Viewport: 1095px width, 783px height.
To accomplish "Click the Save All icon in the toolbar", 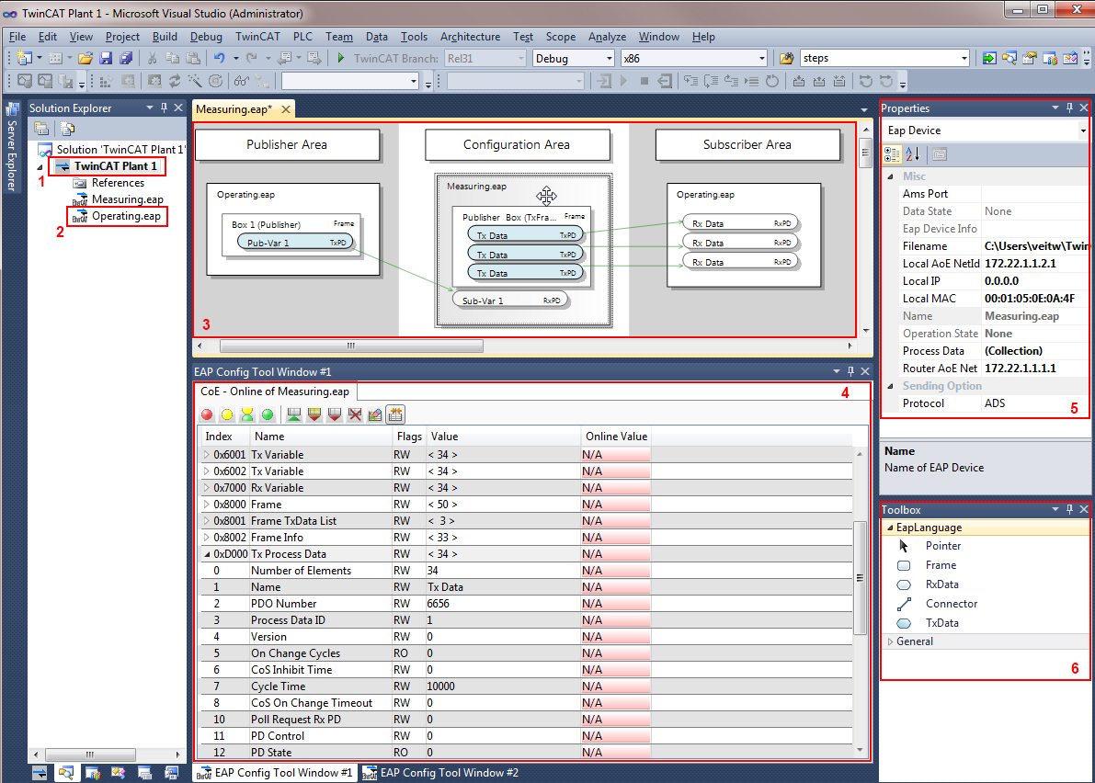I will [126, 58].
